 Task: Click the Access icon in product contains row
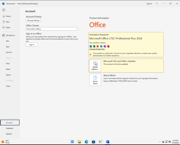point(108,46)
